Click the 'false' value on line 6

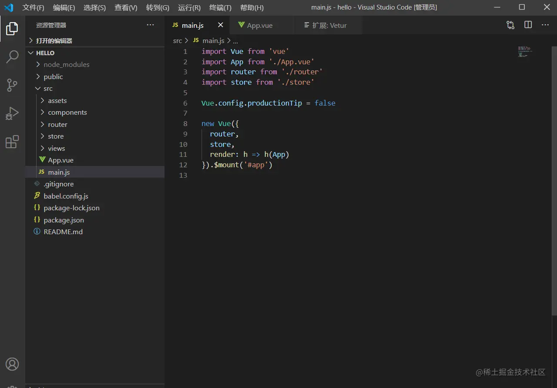325,103
